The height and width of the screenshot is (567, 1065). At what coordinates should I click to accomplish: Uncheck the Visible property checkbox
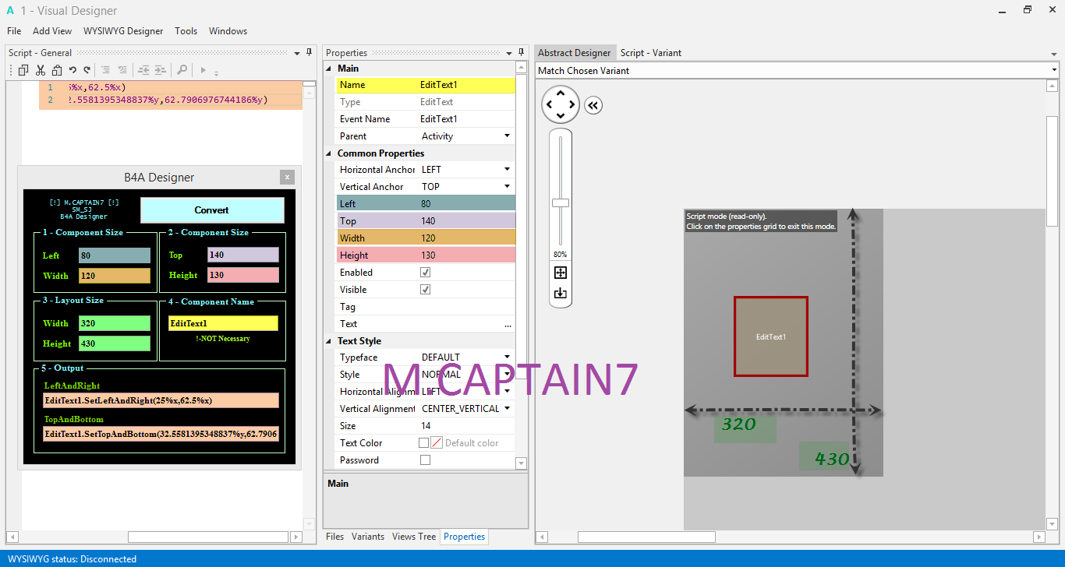(x=425, y=290)
